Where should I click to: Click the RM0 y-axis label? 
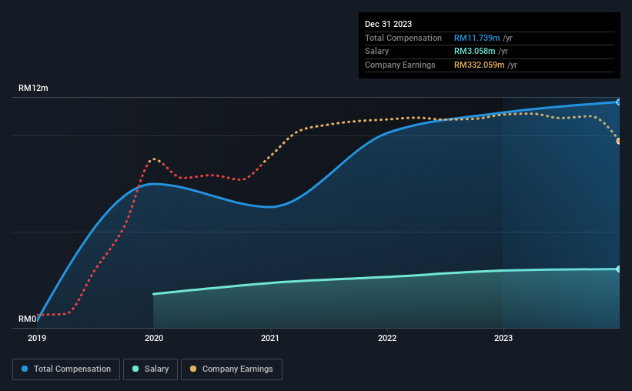pos(28,319)
